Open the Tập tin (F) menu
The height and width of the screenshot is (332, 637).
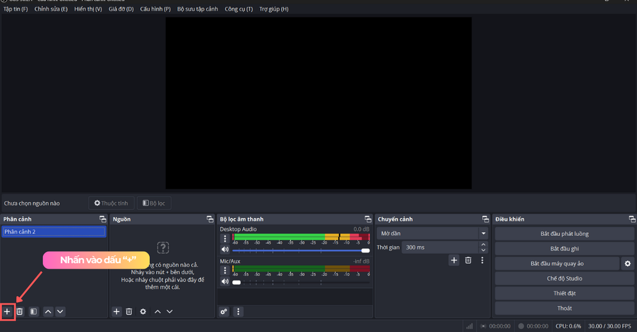16,9
